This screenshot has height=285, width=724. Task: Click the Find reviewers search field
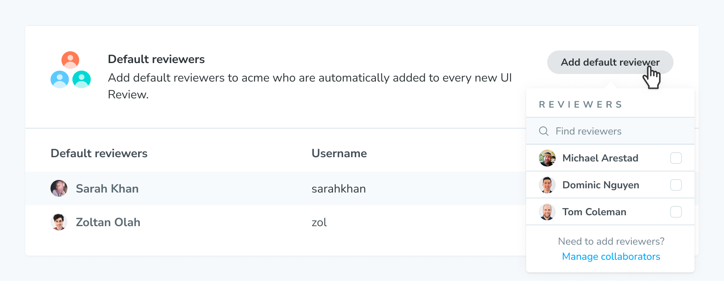click(610, 131)
